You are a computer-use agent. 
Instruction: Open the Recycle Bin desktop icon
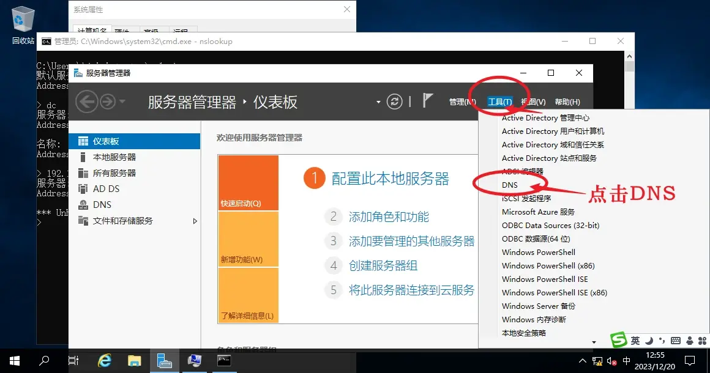22,25
